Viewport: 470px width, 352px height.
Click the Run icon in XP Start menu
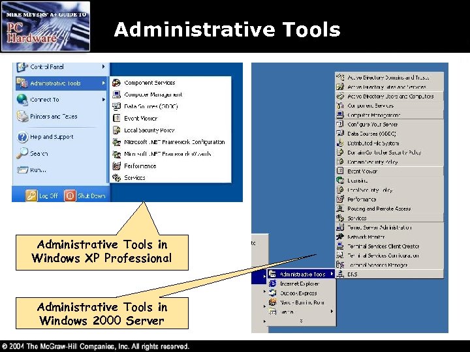click(22, 170)
